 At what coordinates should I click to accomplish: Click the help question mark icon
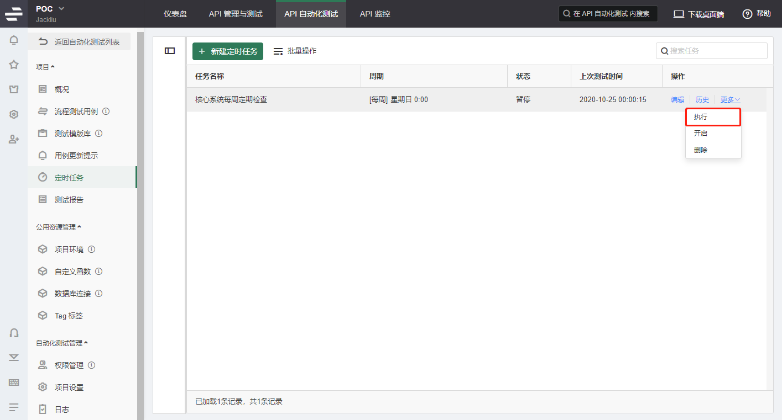click(x=747, y=14)
